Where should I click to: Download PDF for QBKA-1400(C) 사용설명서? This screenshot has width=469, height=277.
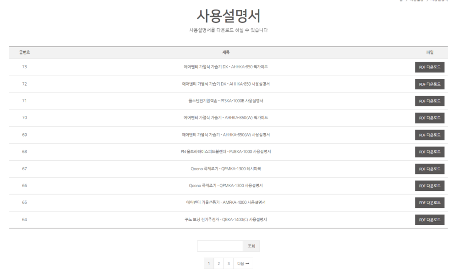point(430,220)
